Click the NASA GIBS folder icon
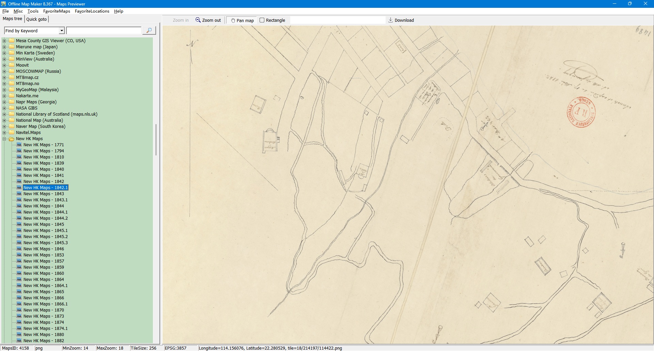The height and width of the screenshot is (351, 654). 12,108
